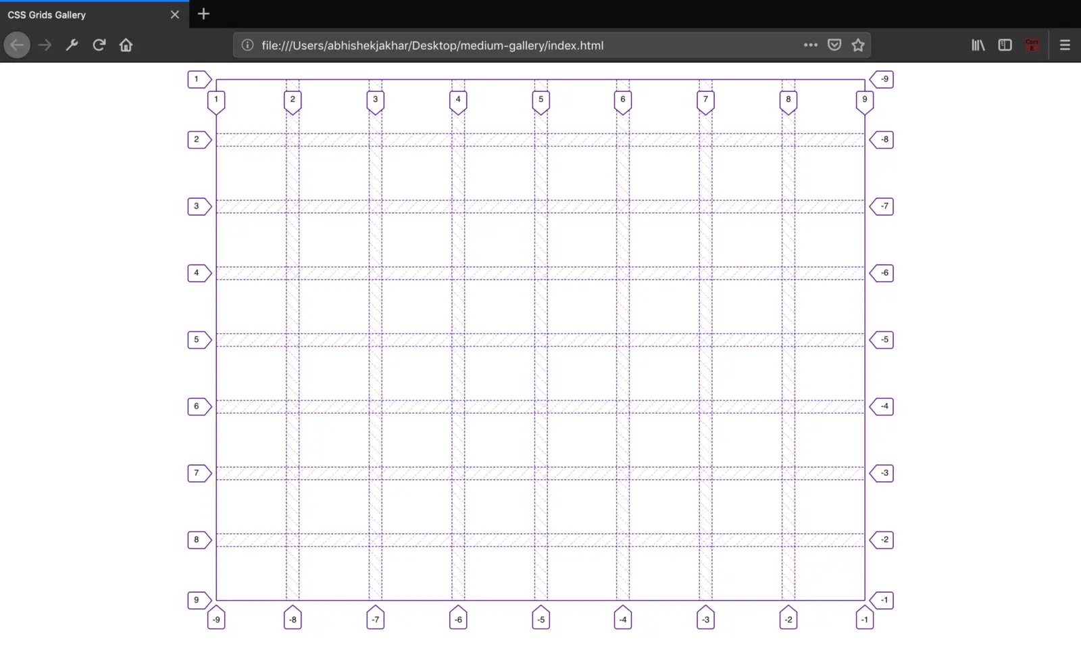
Task: Open a new tab with plus button
Action: pos(203,14)
